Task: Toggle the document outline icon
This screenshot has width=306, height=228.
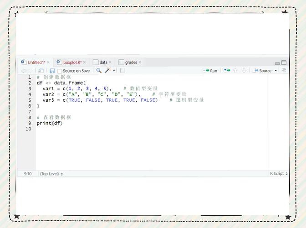Action: 284,70
